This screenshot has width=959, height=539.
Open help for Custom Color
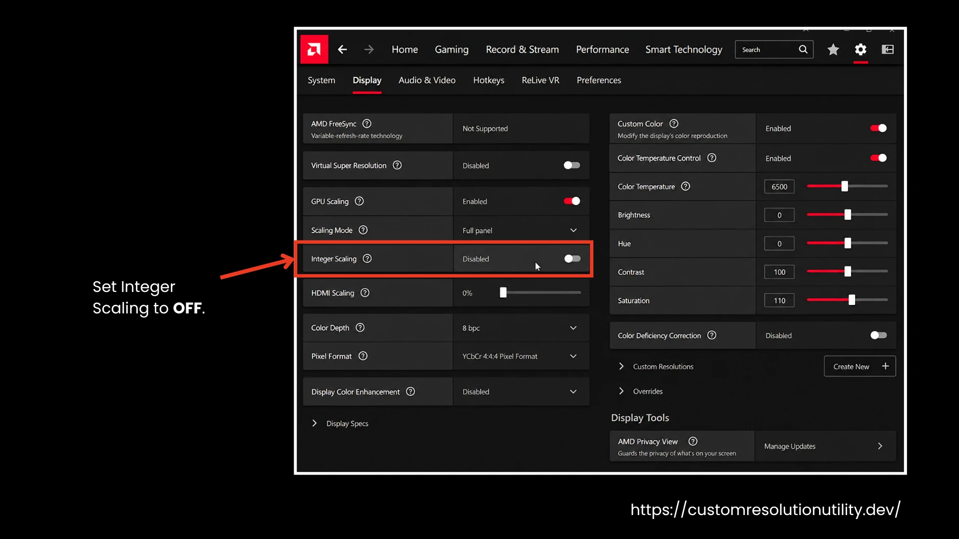click(x=674, y=123)
